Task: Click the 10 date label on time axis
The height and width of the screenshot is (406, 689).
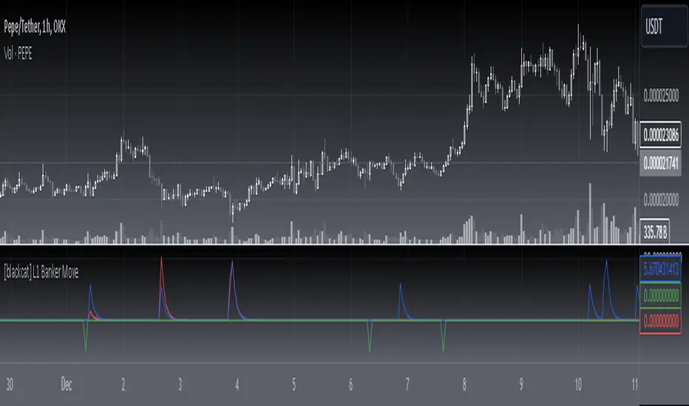Action: click(578, 385)
